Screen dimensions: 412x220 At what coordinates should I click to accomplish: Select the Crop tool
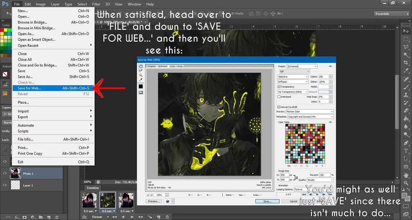point(406,63)
